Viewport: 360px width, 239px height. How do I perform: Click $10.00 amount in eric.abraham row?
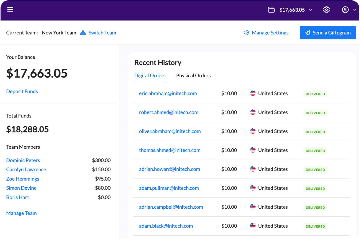[229, 93]
